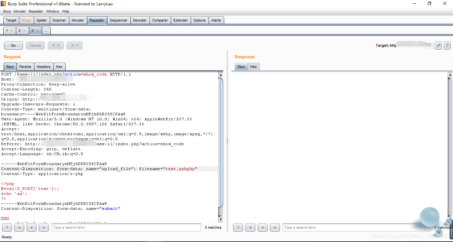The height and width of the screenshot is (242, 453).
Task: Select Raw view of request
Action: [10, 67]
